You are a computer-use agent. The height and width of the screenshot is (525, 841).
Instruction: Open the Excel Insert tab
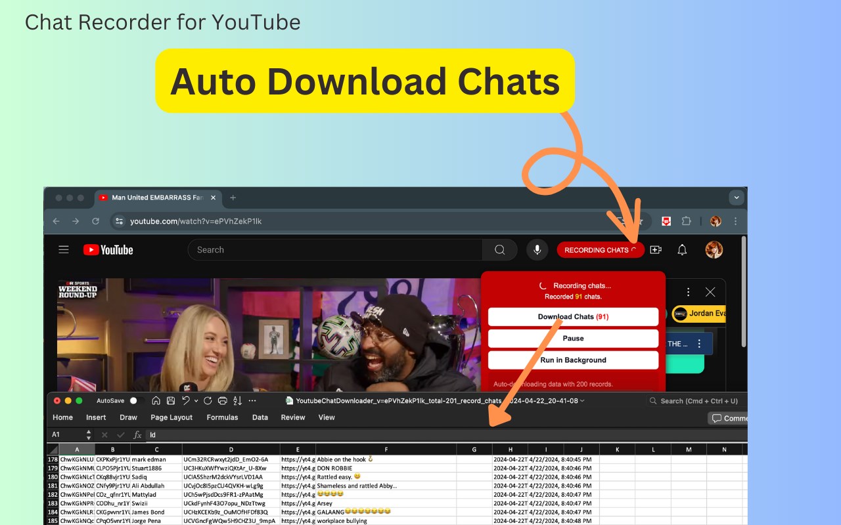pyautogui.click(x=96, y=417)
